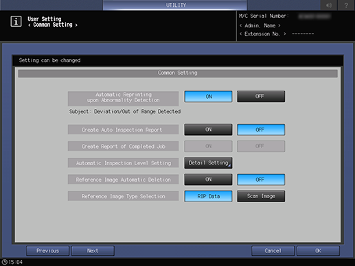Confirm settings with the OK button

point(318,251)
